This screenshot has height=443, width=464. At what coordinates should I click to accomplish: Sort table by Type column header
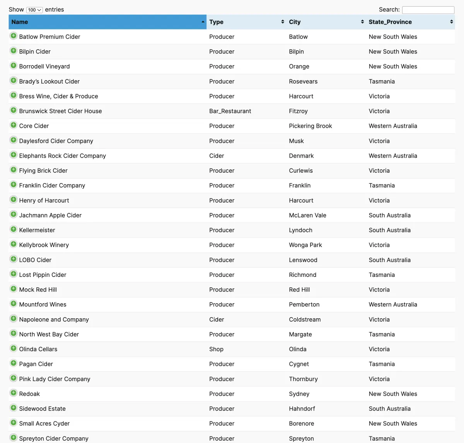pyautogui.click(x=246, y=22)
